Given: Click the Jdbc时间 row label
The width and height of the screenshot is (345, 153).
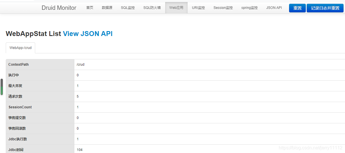Looking at the screenshot, I should (x=16, y=150).
